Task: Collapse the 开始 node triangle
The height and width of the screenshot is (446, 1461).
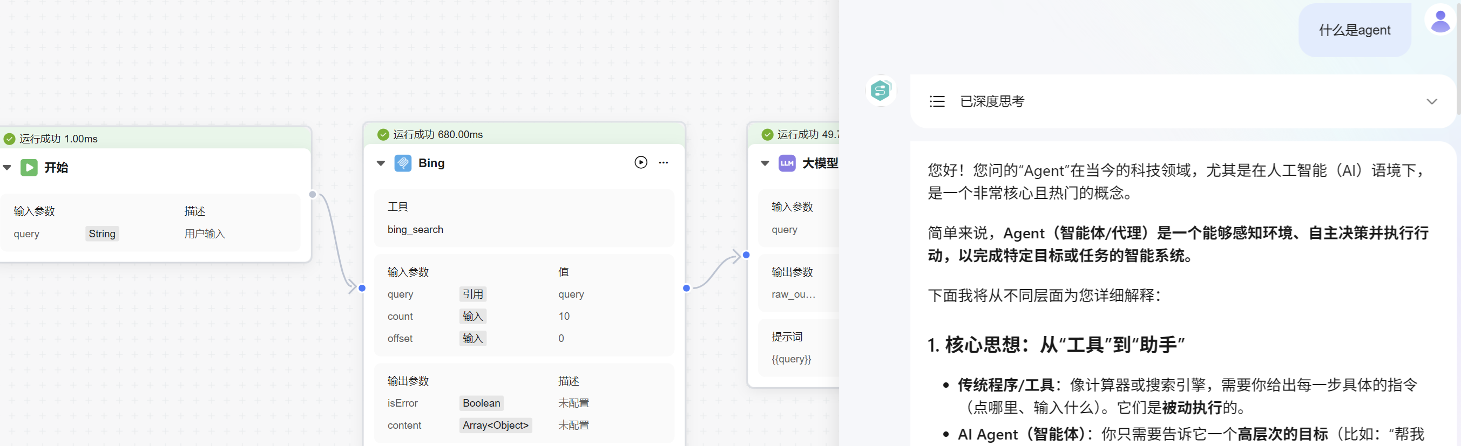Action: click(x=7, y=168)
